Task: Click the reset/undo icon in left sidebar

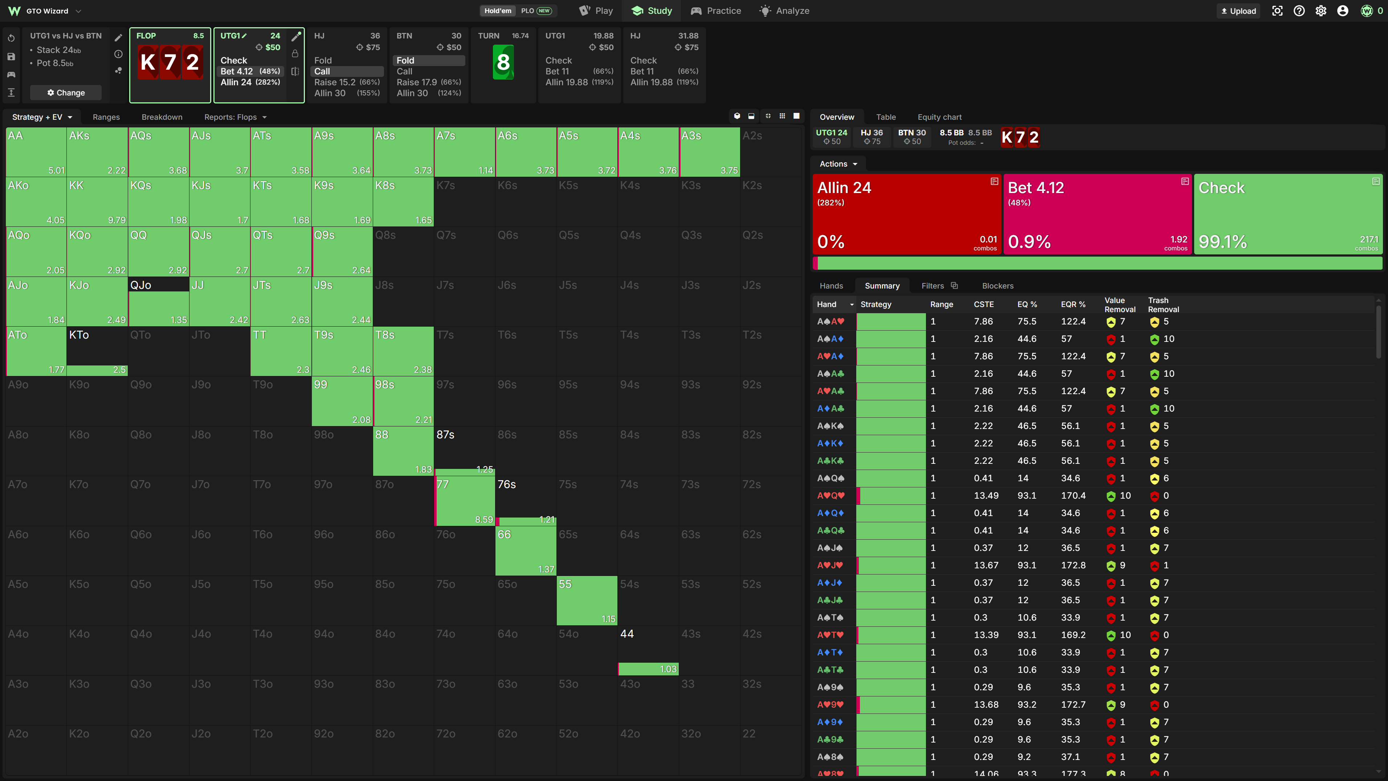Action: (11, 38)
